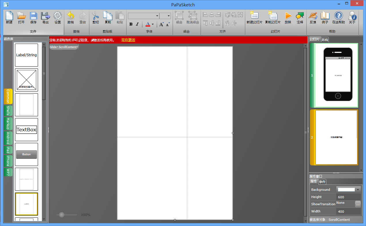Switch to the iPhone component tab

point(8,161)
